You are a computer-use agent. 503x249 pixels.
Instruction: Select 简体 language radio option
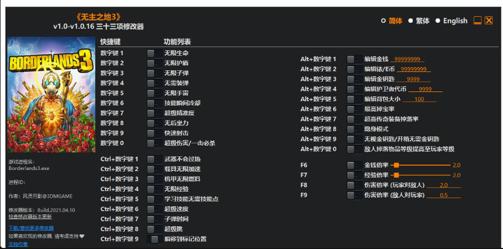click(392, 21)
